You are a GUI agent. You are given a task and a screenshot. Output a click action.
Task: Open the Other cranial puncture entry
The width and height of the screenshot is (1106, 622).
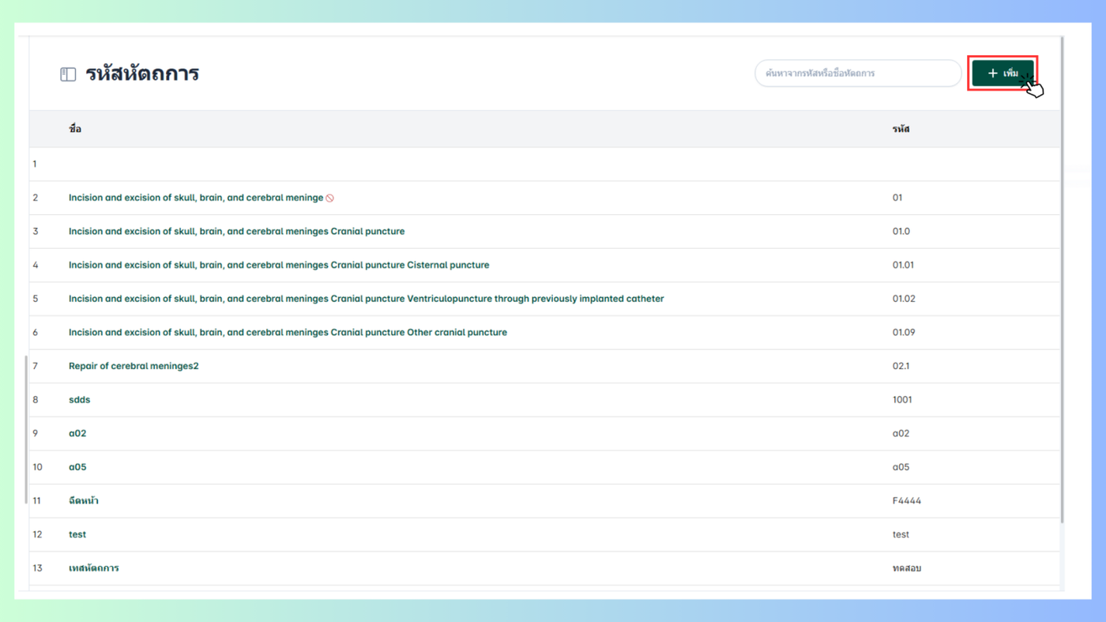click(288, 332)
